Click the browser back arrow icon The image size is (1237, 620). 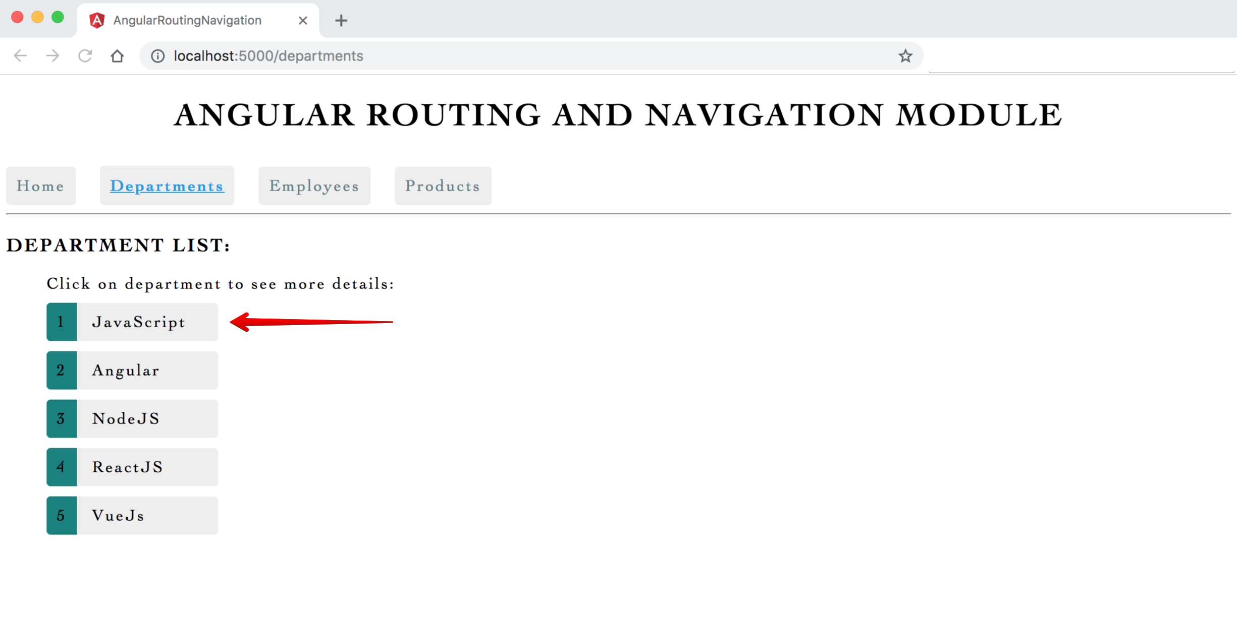[20, 56]
